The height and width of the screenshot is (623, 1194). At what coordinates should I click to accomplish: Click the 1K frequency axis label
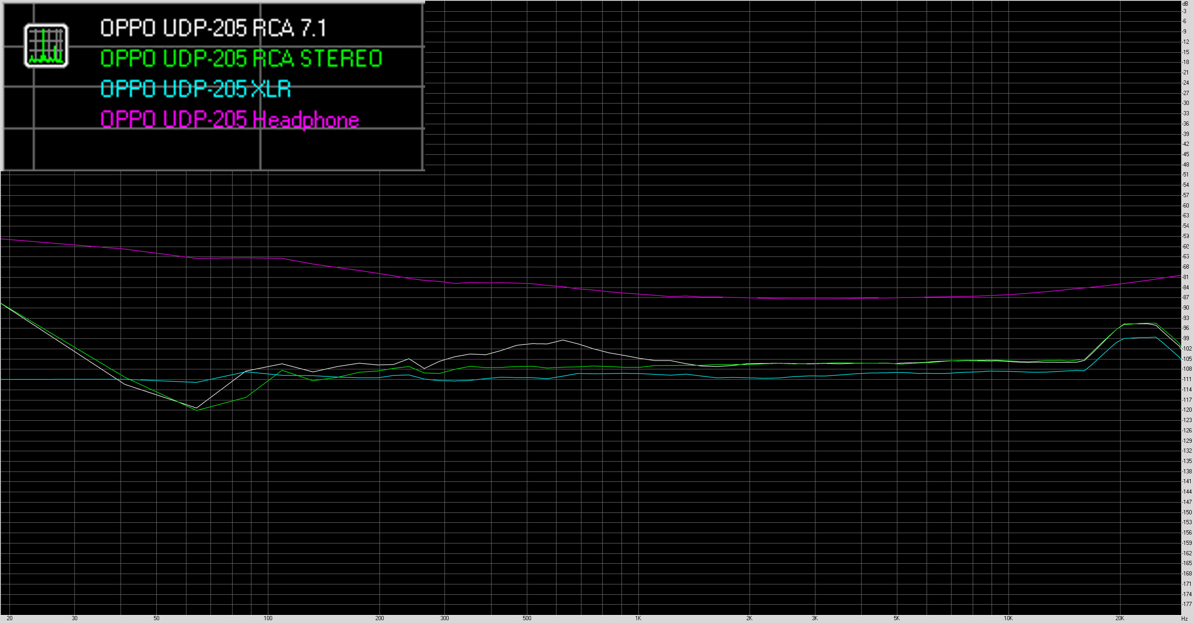click(638, 618)
